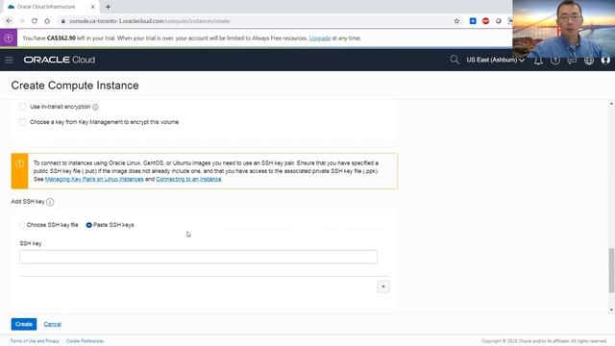Click the browser address bar URL
This screenshot has width=615, height=346.
click(x=150, y=21)
